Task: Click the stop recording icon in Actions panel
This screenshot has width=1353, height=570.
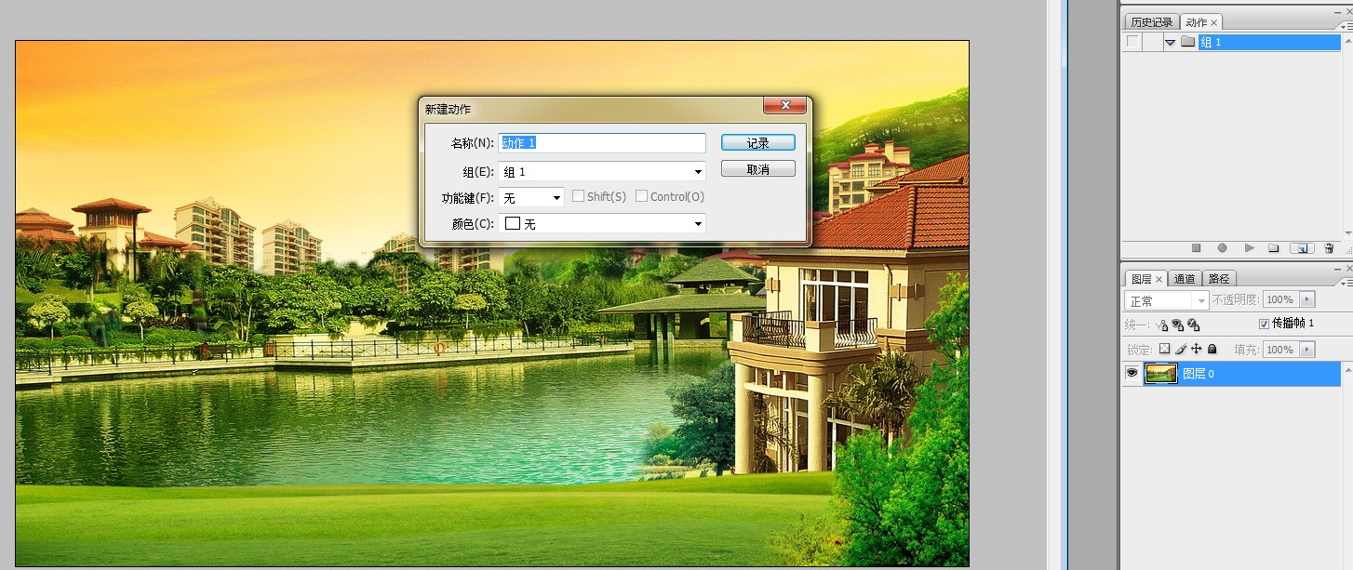Action: [1197, 248]
